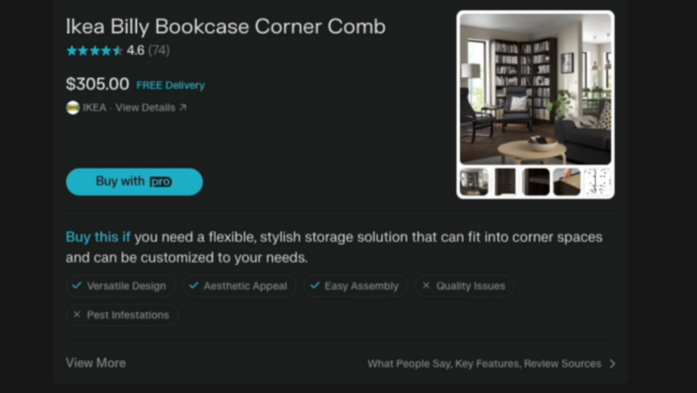Select the Versatile Design chip

pyautogui.click(x=120, y=286)
